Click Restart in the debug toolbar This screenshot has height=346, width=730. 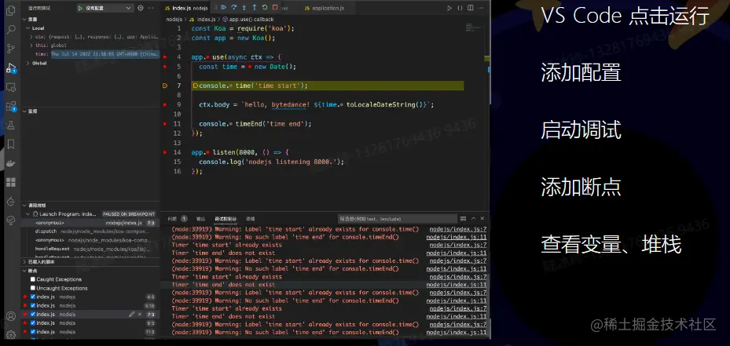coord(265,7)
